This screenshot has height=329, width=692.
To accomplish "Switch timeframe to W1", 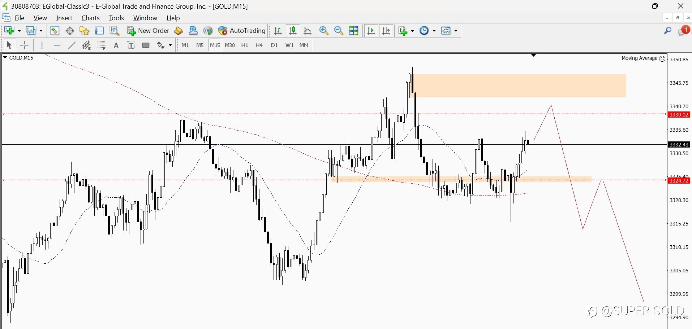I will pyautogui.click(x=289, y=45).
